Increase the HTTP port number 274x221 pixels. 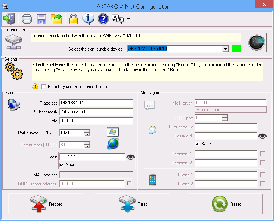pos(87,143)
